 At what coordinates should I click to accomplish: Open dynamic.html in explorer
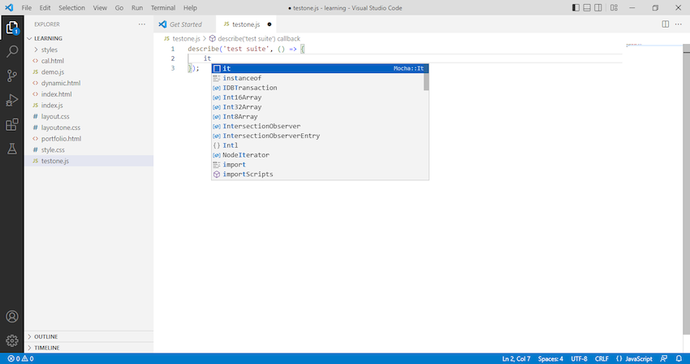pyautogui.click(x=89, y=83)
